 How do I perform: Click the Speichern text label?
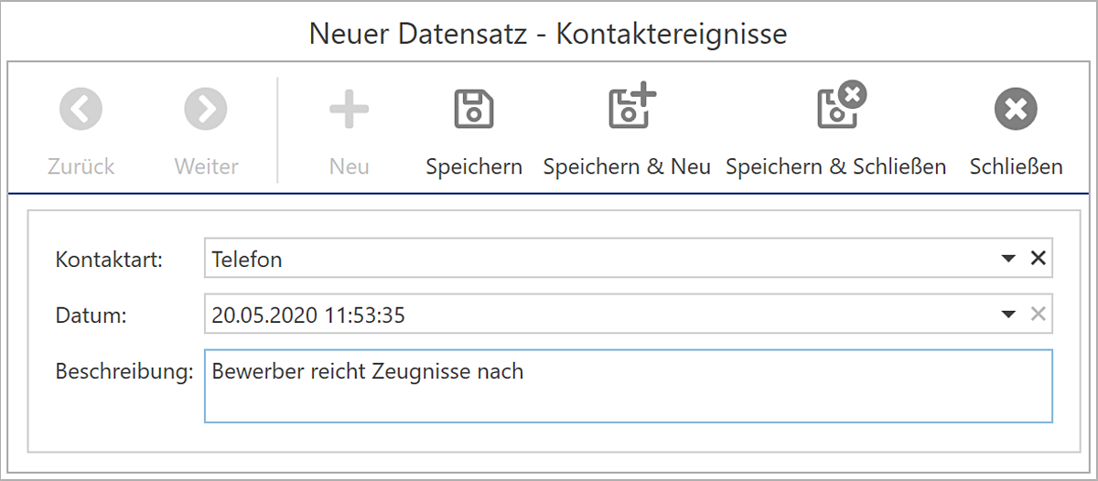coord(474,167)
